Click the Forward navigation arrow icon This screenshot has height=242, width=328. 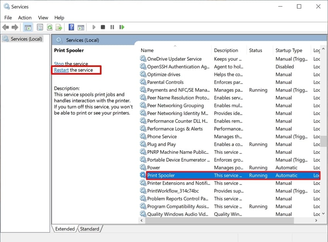[14, 27]
